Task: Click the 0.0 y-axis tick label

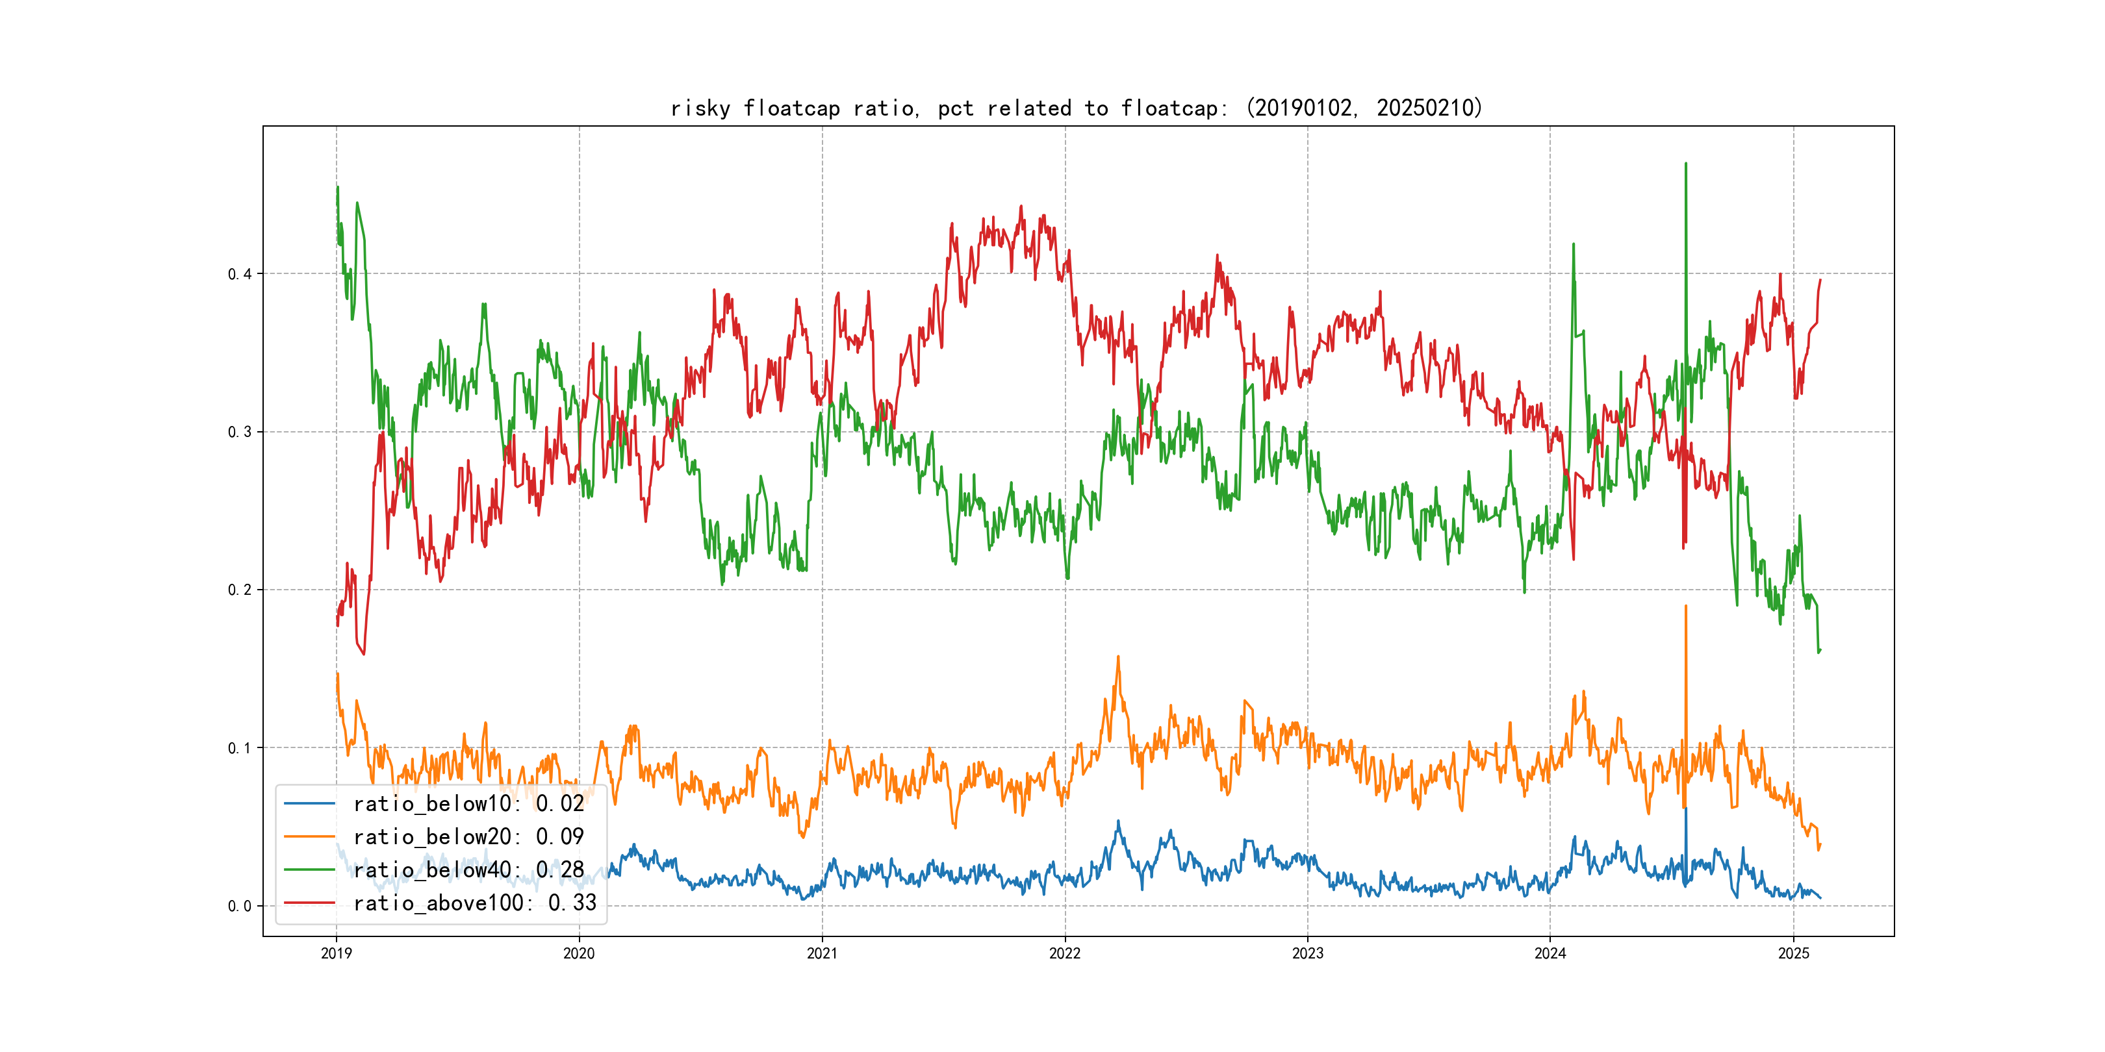Action: point(240,906)
